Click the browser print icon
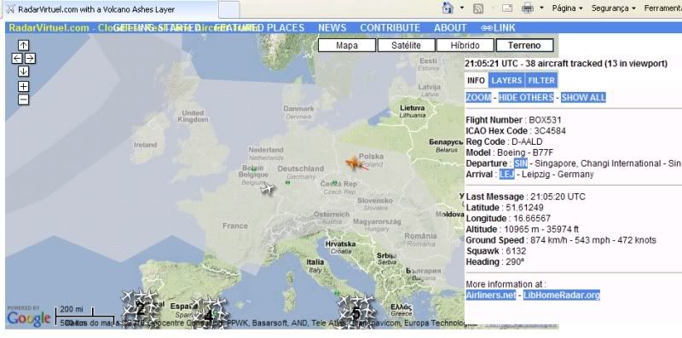This screenshot has width=682, height=338. pos(527,8)
